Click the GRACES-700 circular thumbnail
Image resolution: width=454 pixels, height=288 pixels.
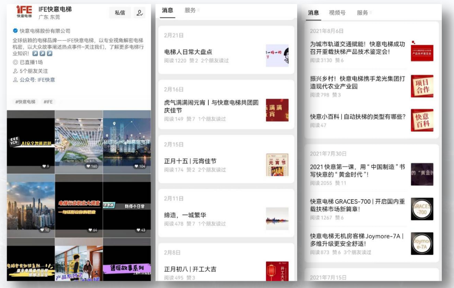[x=422, y=209]
